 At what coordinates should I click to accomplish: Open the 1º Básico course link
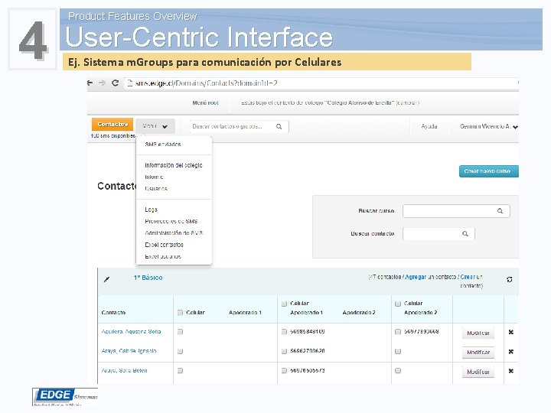(x=148, y=278)
